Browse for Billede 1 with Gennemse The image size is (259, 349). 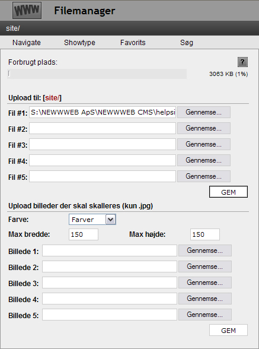(204, 250)
